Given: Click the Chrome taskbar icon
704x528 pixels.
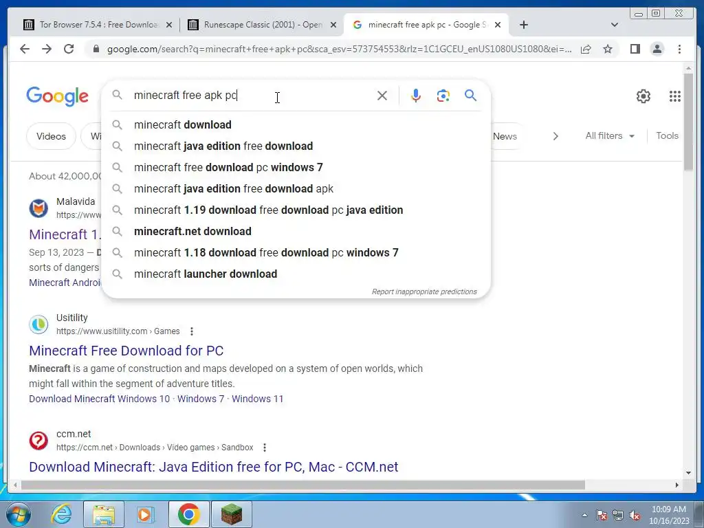Looking at the screenshot, I should click(188, 514).
